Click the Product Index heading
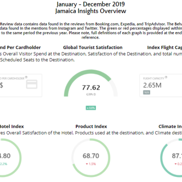The height and width of the screenshot is (182, 182). tap(91, 127)
